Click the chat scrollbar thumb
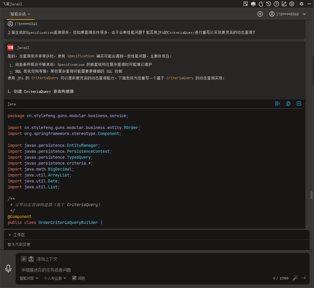314x288 pixels. [x=311, y=195]
